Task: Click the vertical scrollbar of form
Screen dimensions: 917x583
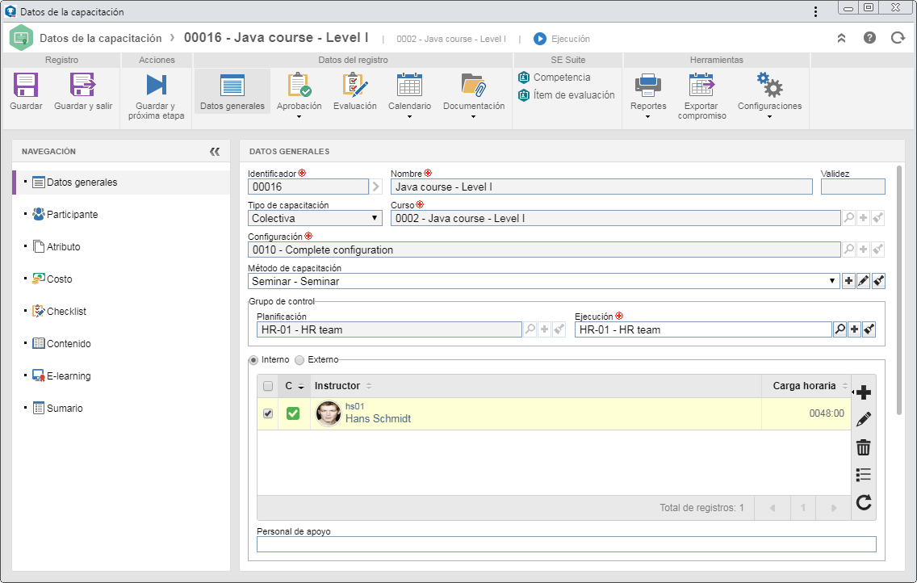Action: [x=899, y=291]
